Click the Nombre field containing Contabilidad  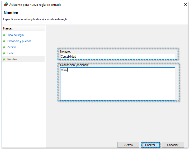coord(117,57)
